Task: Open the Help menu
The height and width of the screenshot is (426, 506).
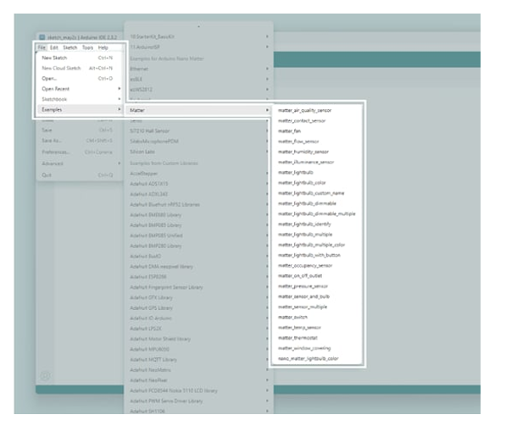Action: coord(103,47)
